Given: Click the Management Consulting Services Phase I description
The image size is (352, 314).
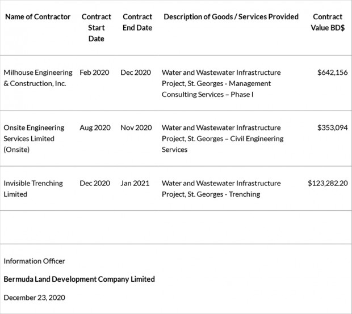Looking at the screenshot, I should [x=221, y=83].
